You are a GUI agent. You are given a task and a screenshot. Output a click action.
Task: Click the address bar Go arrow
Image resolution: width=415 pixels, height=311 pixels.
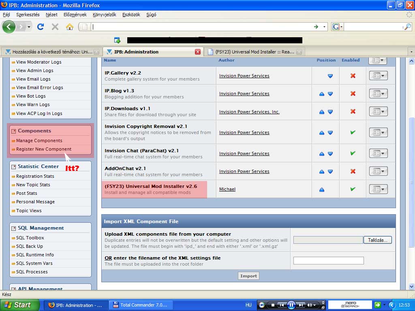pos(316,27)
